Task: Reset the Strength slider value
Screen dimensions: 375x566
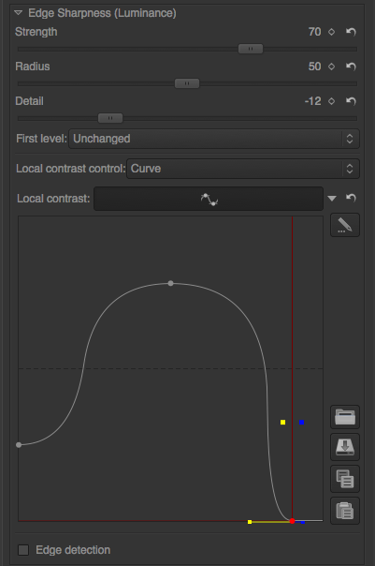Action: [351, 32]
